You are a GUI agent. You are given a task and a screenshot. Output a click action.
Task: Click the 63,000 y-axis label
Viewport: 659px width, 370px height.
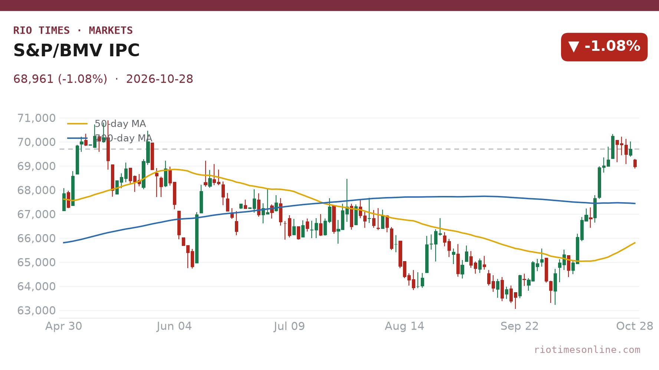tap(36, 311)
